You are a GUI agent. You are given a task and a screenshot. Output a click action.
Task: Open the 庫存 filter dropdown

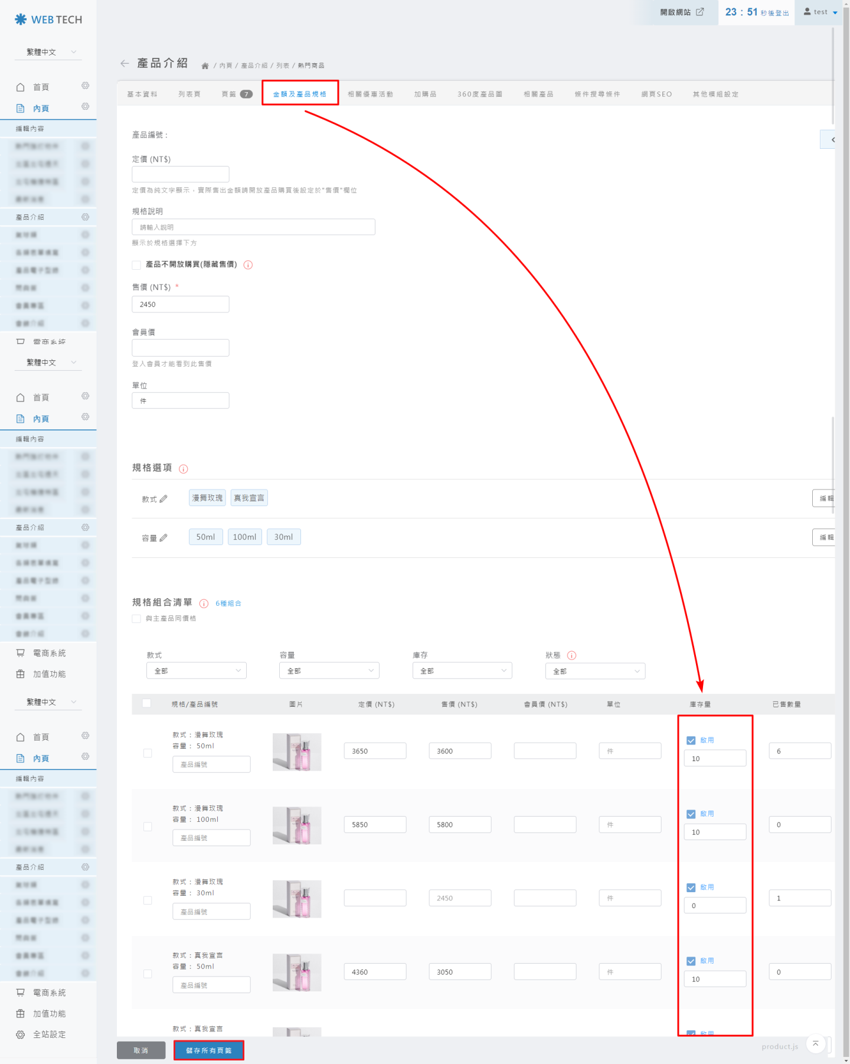(462, 671)
